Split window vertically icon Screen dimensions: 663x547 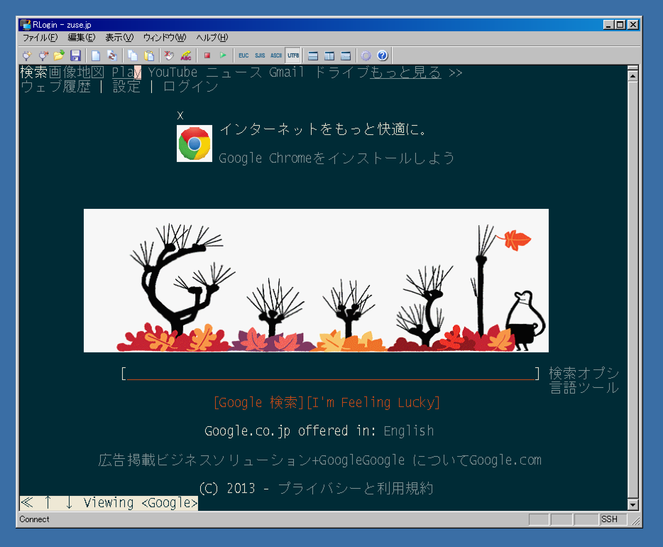point(329,55)
